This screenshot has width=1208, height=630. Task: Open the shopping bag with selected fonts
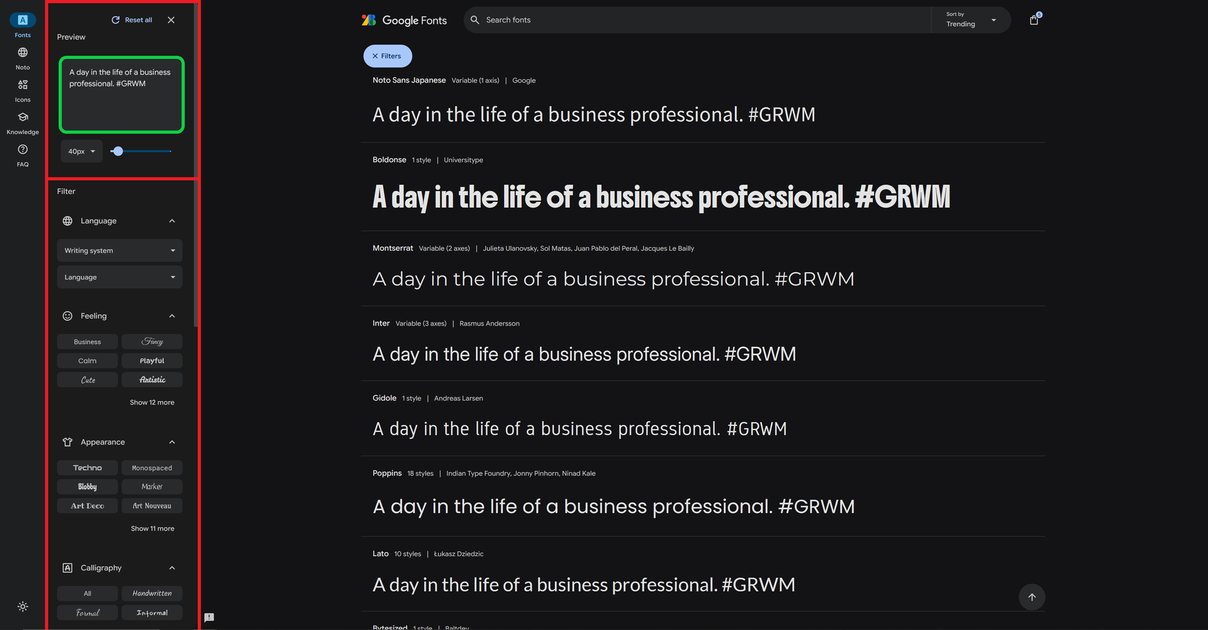[x=1033, y=19]
